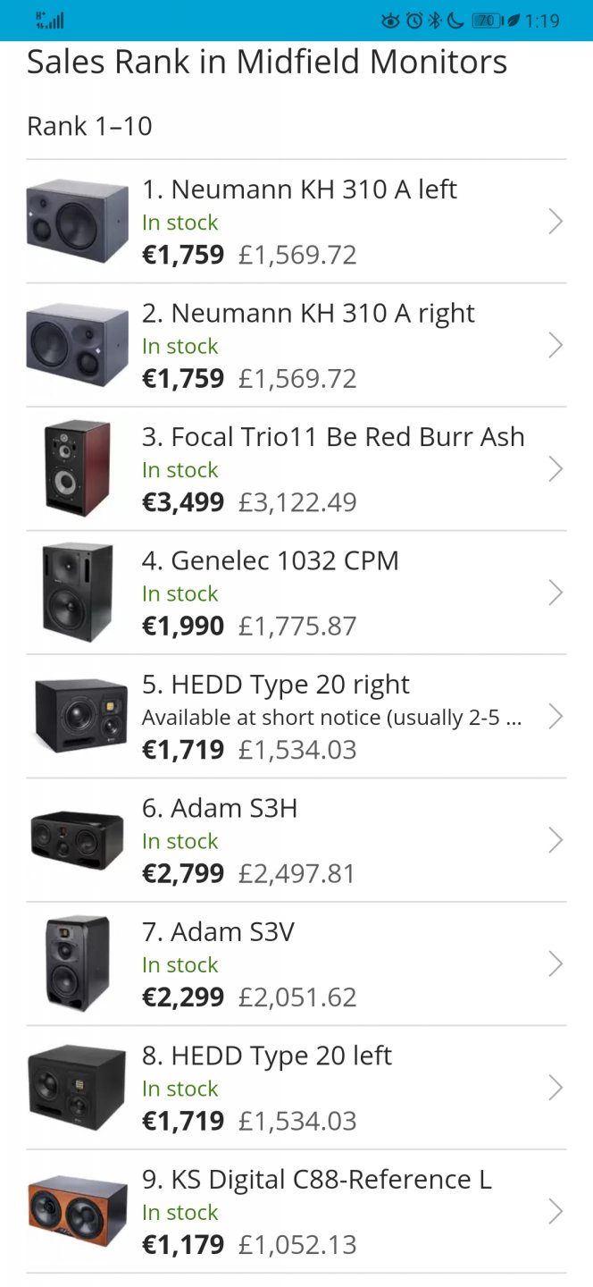Tap the battery indicator in status bar

point(487,21)
